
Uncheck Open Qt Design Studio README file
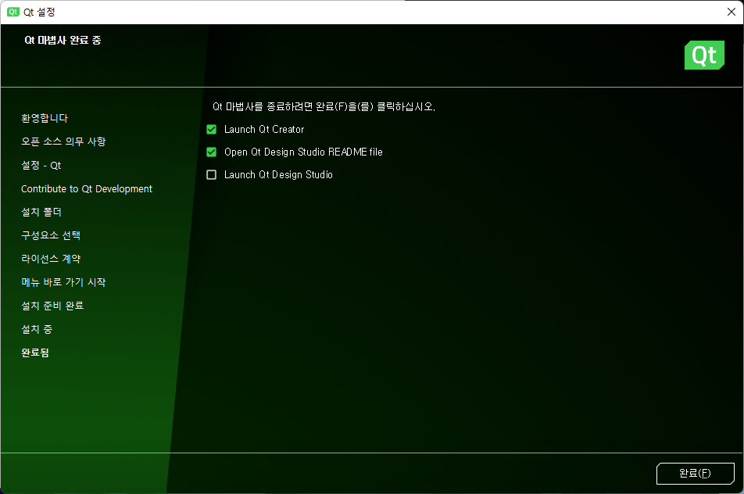tap(212, 152)
